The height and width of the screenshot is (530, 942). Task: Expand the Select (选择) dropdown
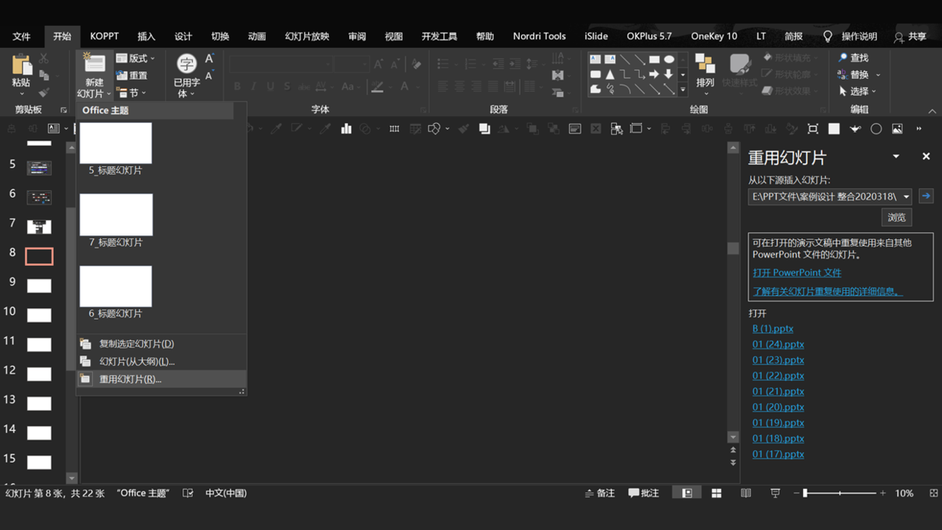pos(858,91)
